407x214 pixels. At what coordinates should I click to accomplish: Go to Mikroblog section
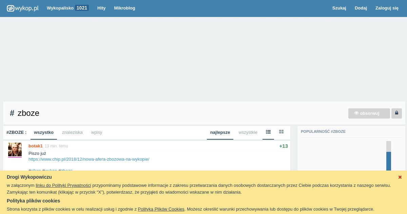click(124, 8)
